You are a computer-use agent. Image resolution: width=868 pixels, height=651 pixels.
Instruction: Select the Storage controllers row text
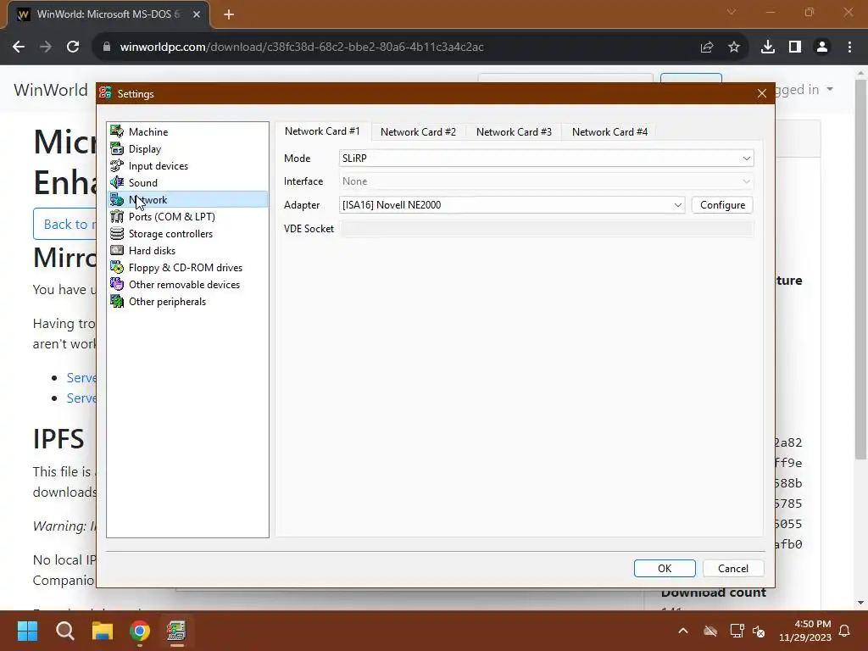click(x=170, y=234)
